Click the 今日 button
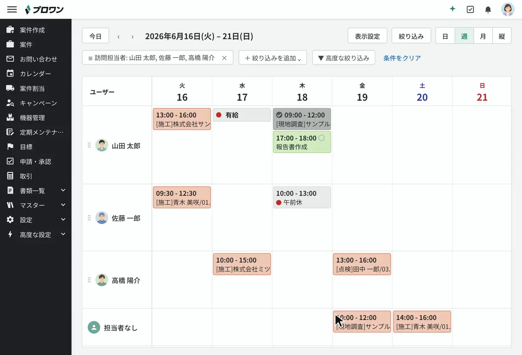Screen dimensions: 522x355 point(96,36)
